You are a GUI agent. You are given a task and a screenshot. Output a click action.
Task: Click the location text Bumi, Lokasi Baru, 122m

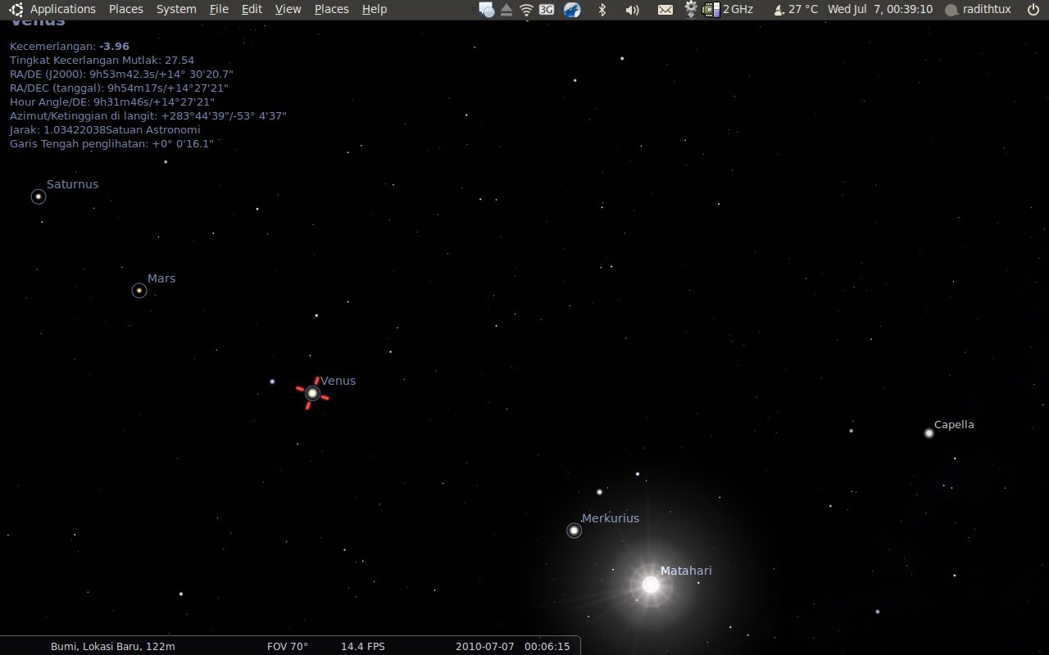(113, 646)
